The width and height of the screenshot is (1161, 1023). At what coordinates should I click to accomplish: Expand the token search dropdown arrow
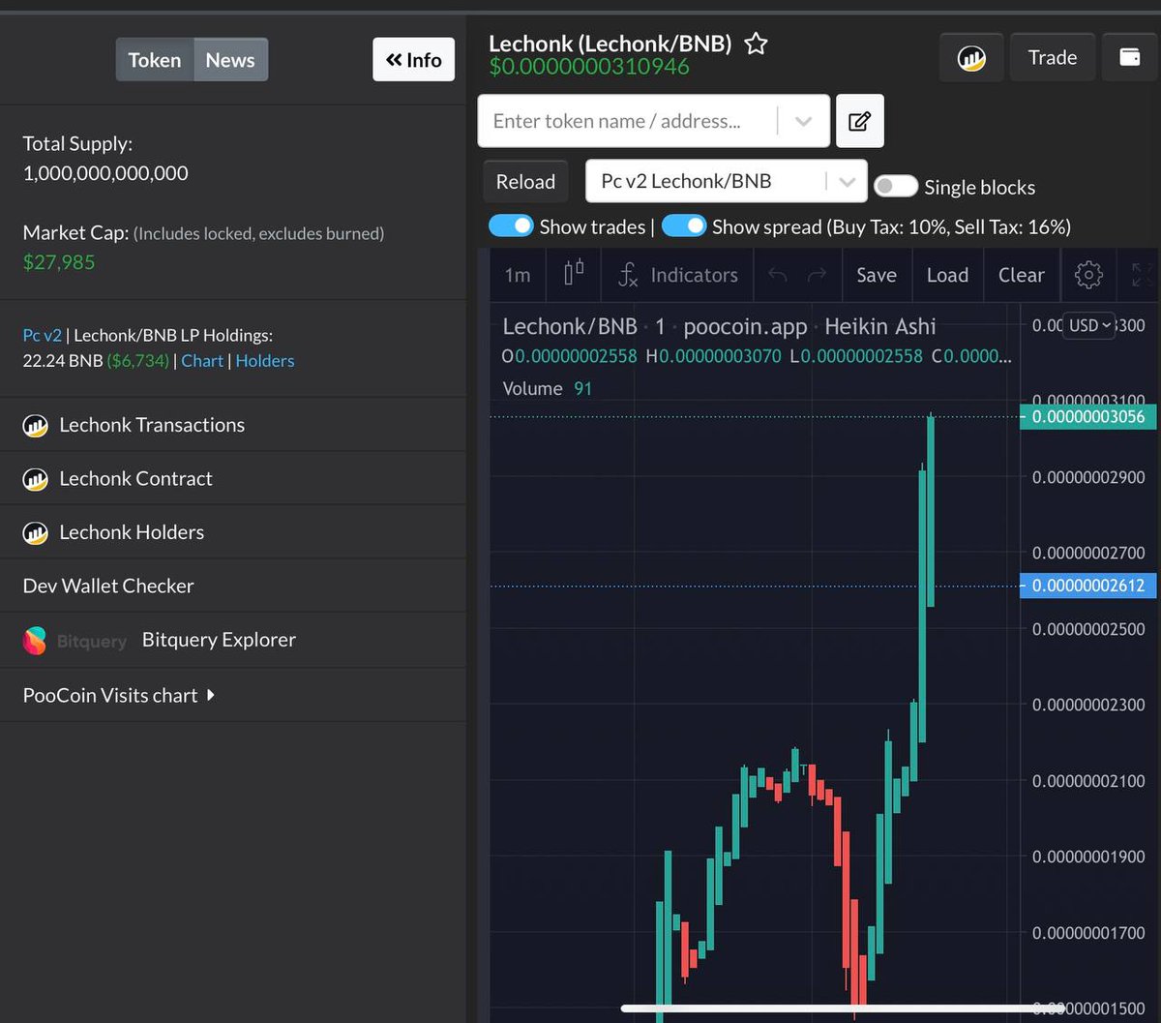[x=803, y=121]
